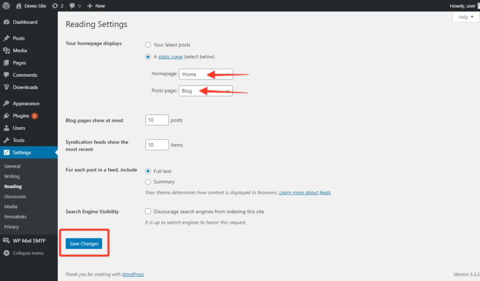Select the Posts pin icon in sidebar
This screenshot has height=281, width=480.
pos(7,38)
